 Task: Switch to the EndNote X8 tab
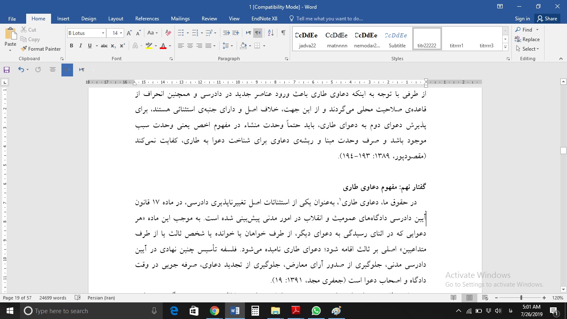click(265, 18)
